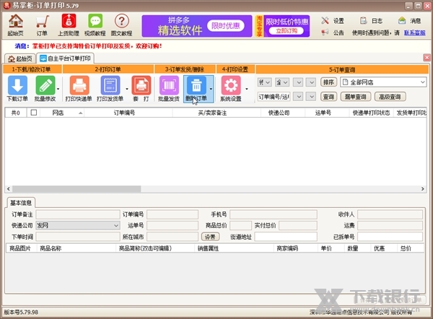
Task: Click the 手机号 input field
Action: tap(274, 214)
